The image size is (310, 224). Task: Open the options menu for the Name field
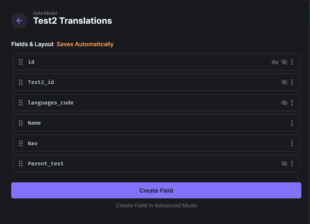292,123
